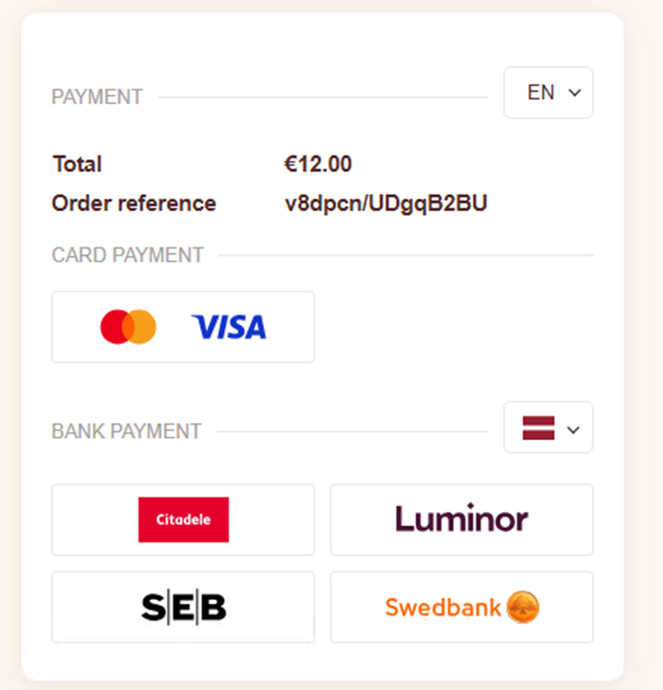Pay via the Swedbank bank button
This screenshot has width=663, height=690.
tap(462, 607)
